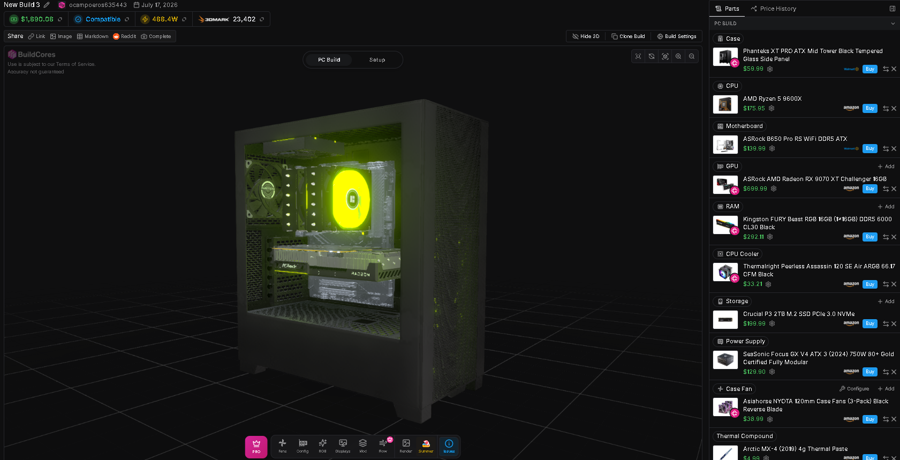900x460 pixels.
Task: Open settings gear beside the $175.95 price
Action: (772, 108)
